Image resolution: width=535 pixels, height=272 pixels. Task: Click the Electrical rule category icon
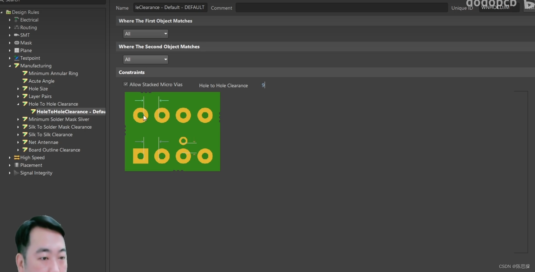point(17,20)
